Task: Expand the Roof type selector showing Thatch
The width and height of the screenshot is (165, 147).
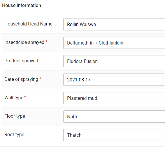Action: pyautogui.click(x=114, y=135)
